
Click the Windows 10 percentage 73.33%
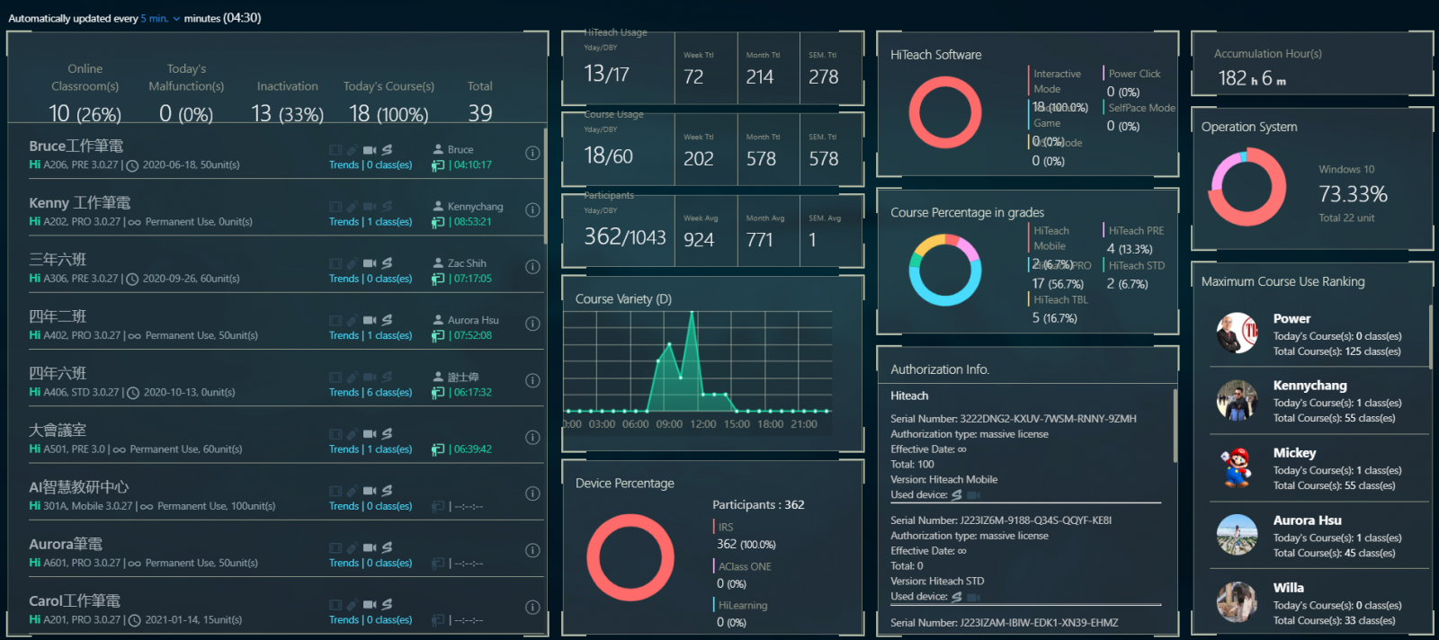pos(1353,194)
